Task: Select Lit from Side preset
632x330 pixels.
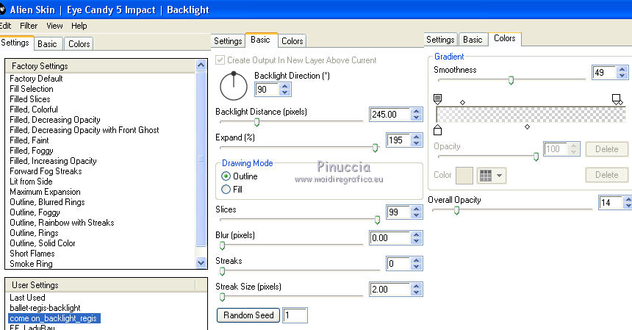Action: pyautogui.click(x=31, y=182)
